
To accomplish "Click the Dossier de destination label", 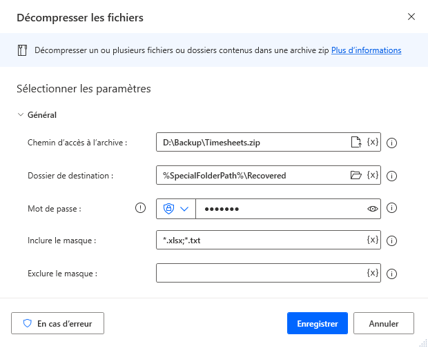I will click(x=70, y=176).
